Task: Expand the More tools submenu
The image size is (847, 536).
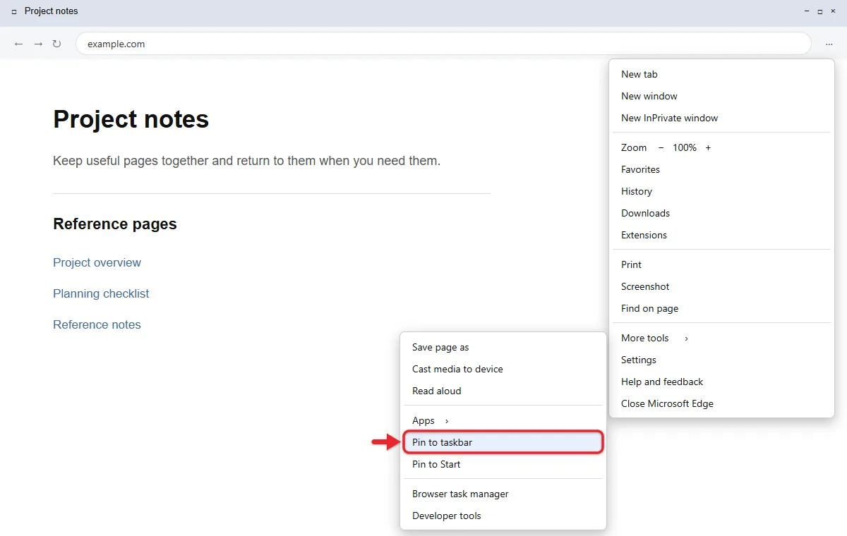Action: (x=721, y=338)
